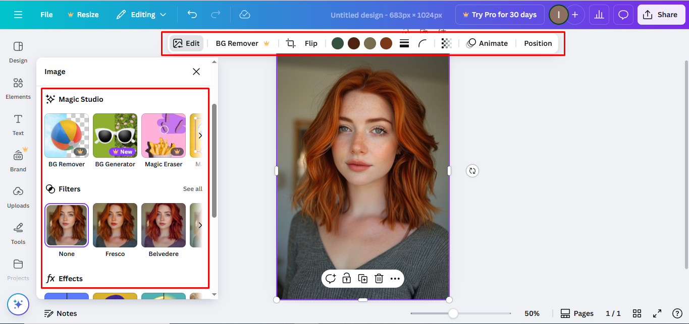Screen dimensions: 689x324
Task: Open the Editing dropdown menu
Action: (x=141, y=15)
